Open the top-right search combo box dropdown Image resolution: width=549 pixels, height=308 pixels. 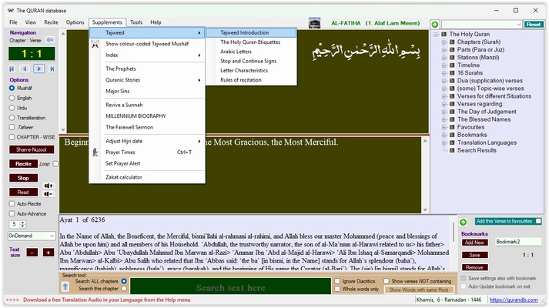(518, 24)
